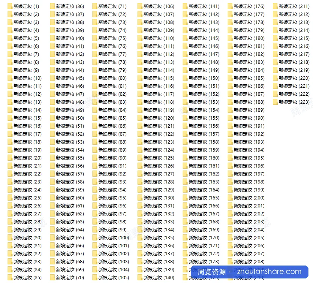
Task: Select the name text 新娘定妆 (52)
Action: pyautogui.click(x=70, y=134)
